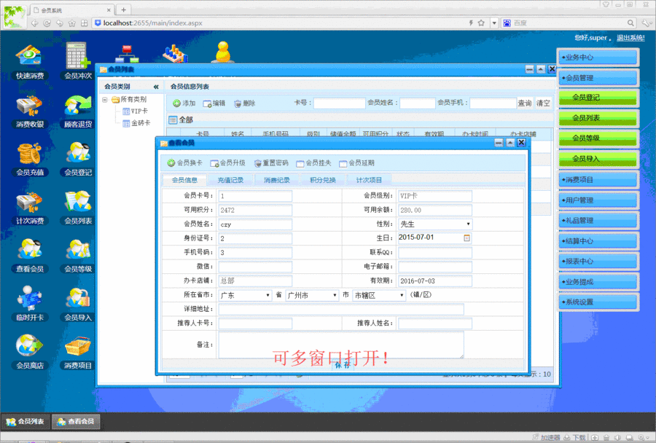Screen dimensions: 656x443
Task: Switch to the 充值记录 tab
Action: coord(230,180)
